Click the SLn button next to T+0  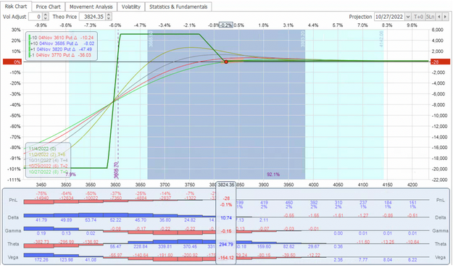tap(430, 17)
